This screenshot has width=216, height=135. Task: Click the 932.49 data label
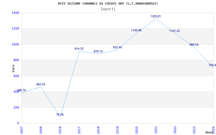pos(117,48)
